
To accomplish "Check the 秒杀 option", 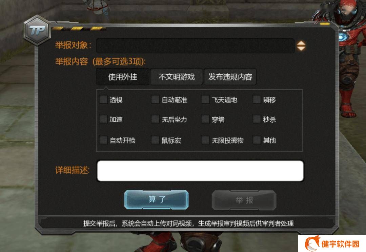I will [257, 119].
